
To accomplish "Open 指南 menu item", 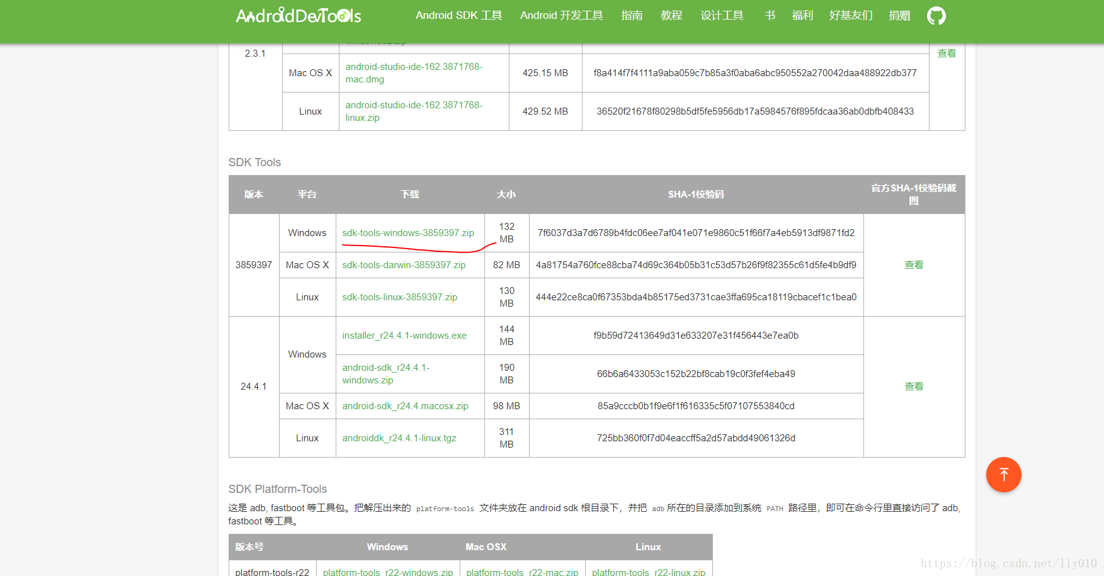I will 632,16.
